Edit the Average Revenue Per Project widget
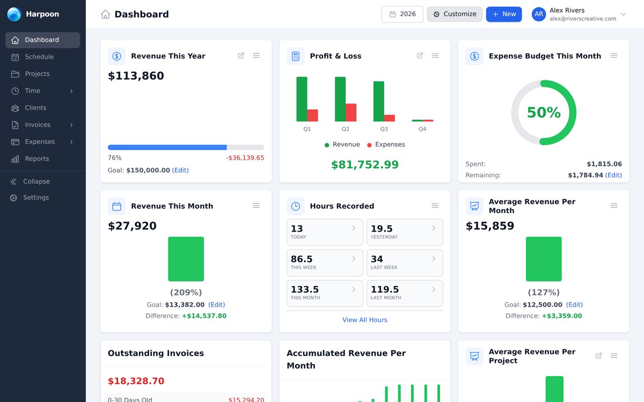This screenshot has width=644, height=402. click(599, 356)
